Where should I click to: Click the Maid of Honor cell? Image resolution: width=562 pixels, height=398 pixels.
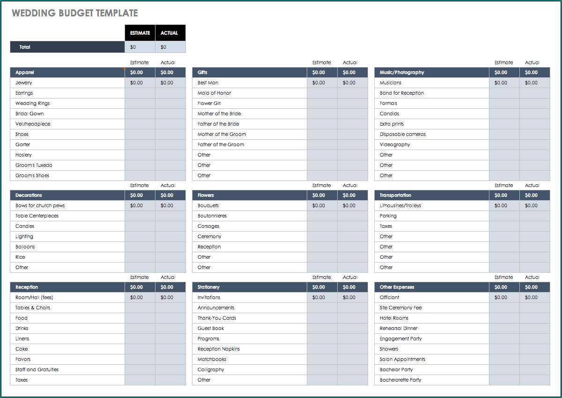250,93
